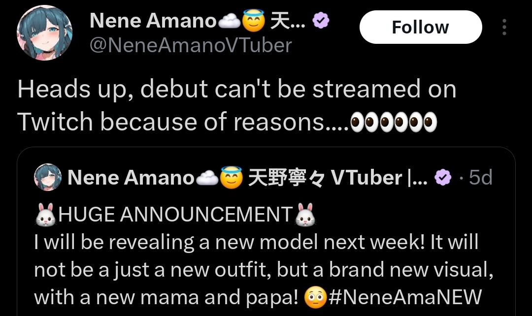Click the small avatar in the quoted tweet

coord(48,177)
